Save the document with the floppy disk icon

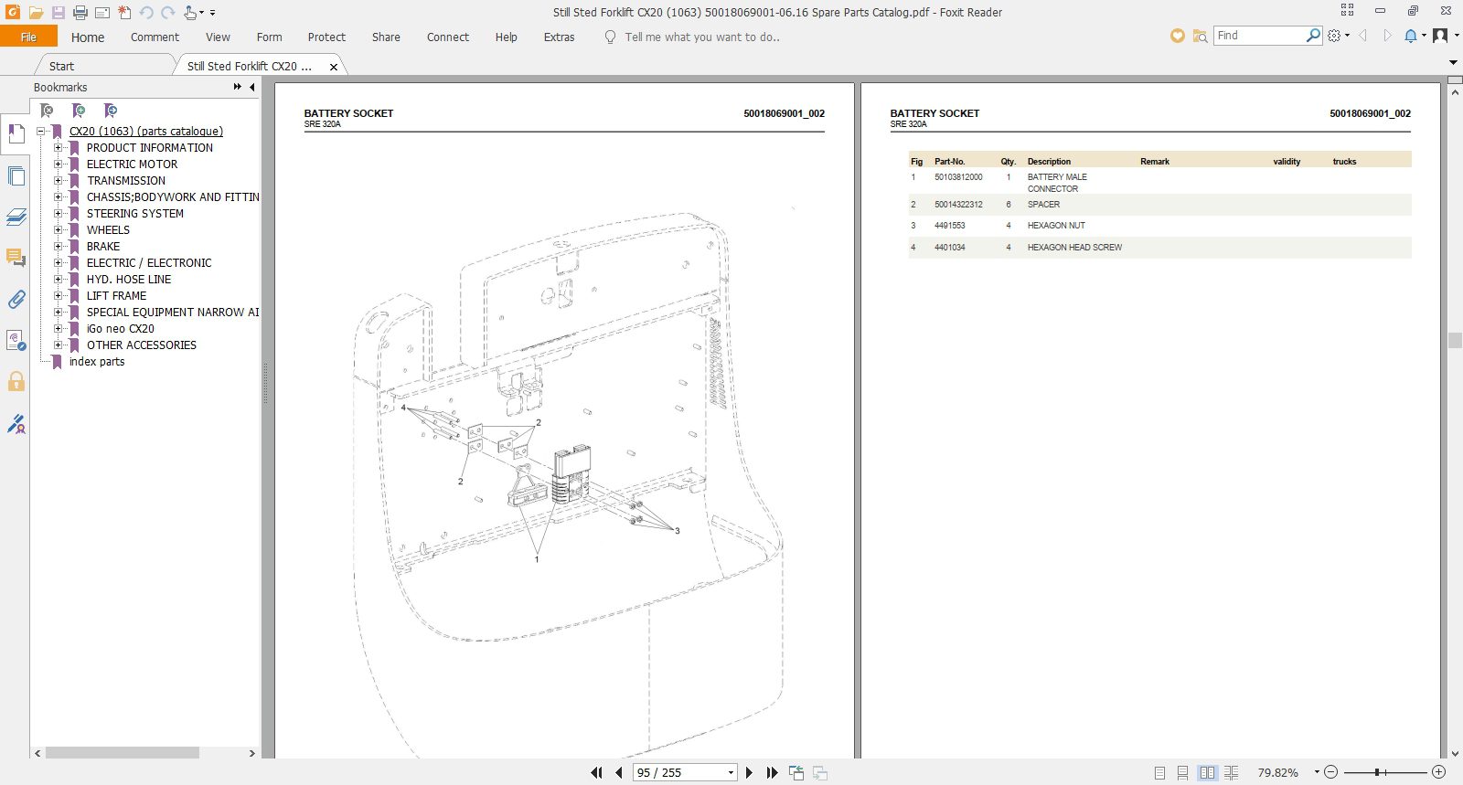(x=59, y=13)
